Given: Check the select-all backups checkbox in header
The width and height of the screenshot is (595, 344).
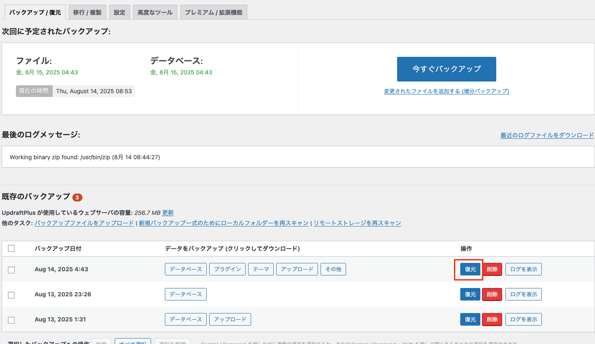Looking at the screenshot, I should (x=12, y=248).
